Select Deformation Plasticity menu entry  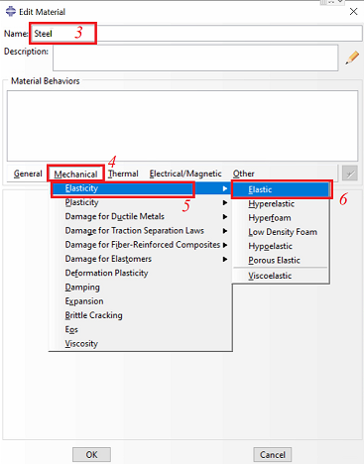[x=140, y=274]
